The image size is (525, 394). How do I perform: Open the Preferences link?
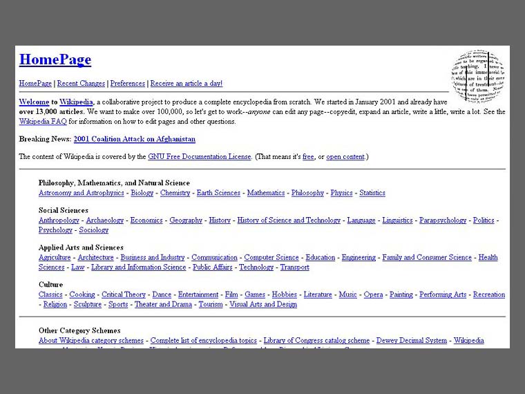(128, 84)
